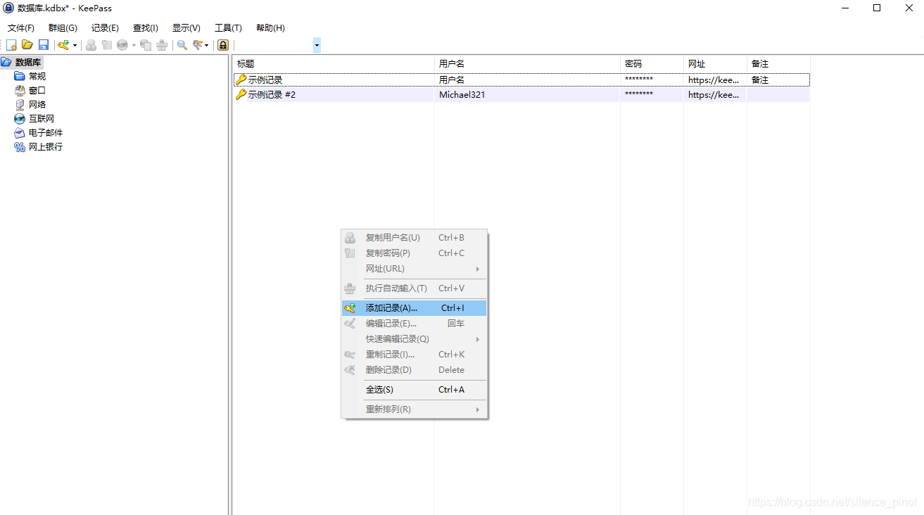Select the 常规 group in the tree

click(37, 76)
